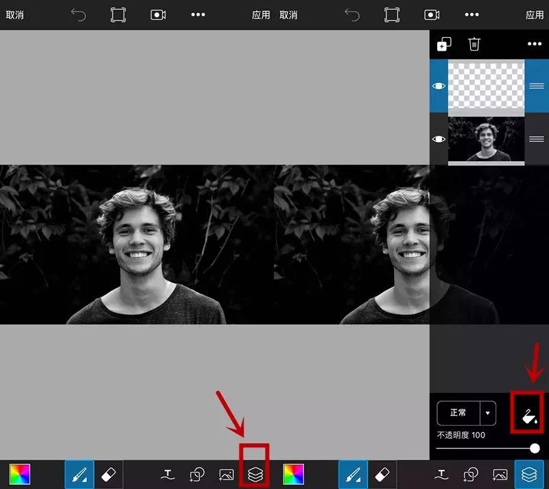This screenshot has height=489, width=549.
Task: Open the 正常 blend mode dropdown
Action: 458,413
